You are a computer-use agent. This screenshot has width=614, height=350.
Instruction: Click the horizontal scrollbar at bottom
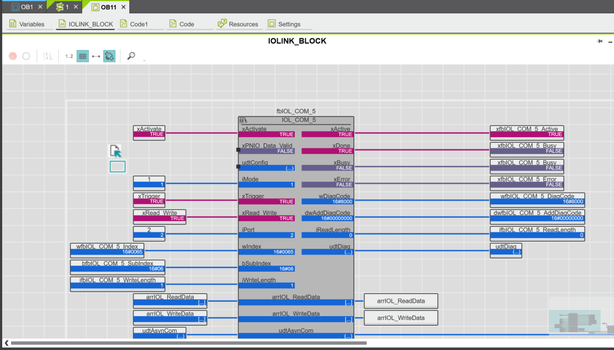tap(189, 343)
